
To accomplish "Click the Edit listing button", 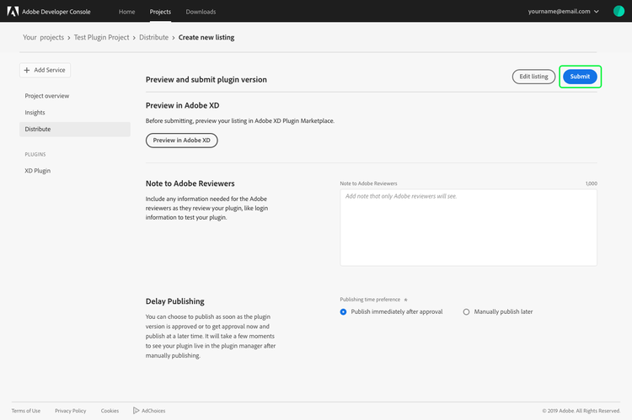I will click(533, 77).
